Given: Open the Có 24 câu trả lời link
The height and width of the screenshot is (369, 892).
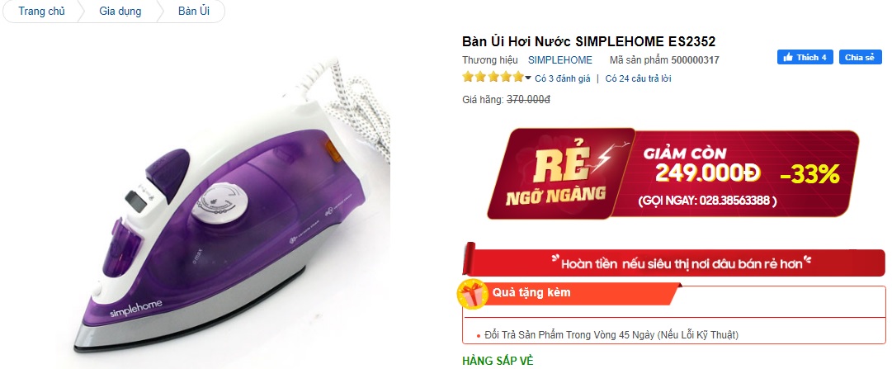Looking at the screenshot, I should (638, 78).
